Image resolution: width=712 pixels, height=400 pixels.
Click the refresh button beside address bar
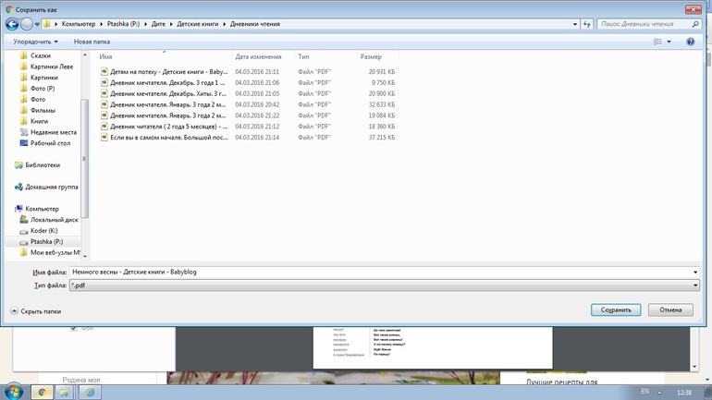(x=586, y=24)
